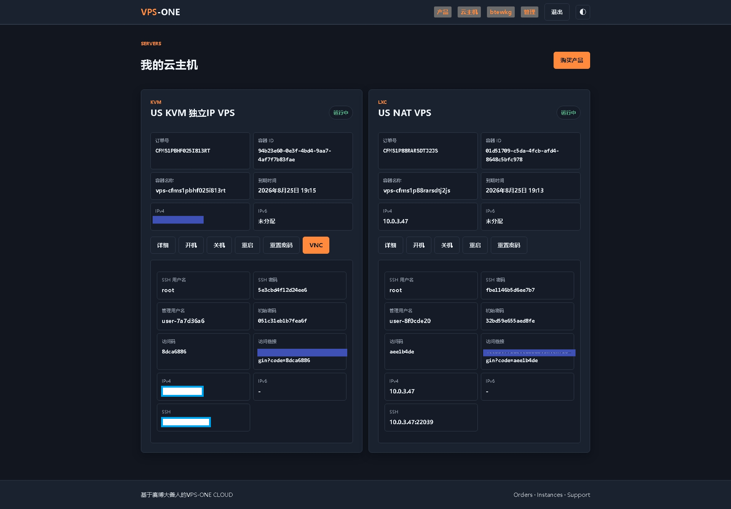This screenshot has height=509, width=731.
Task: Open 详细 for US KVM 独立IP VPS
Action: coord(163,245)
